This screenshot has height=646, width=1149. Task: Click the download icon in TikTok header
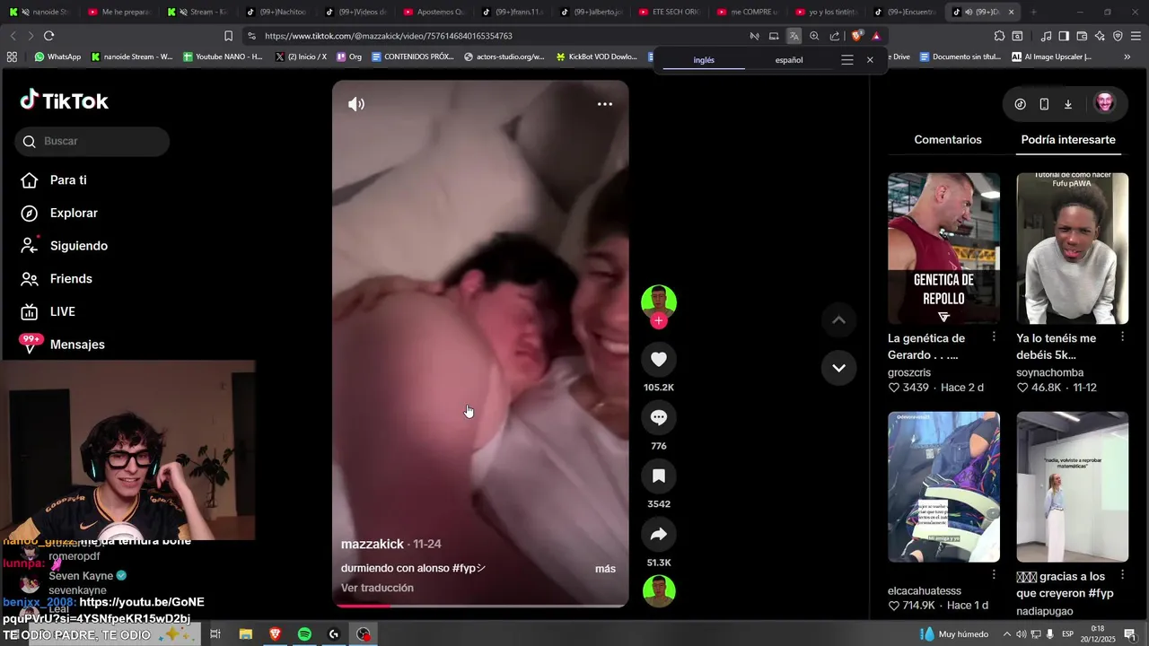pyautogui.click(x=1068, y=104)
